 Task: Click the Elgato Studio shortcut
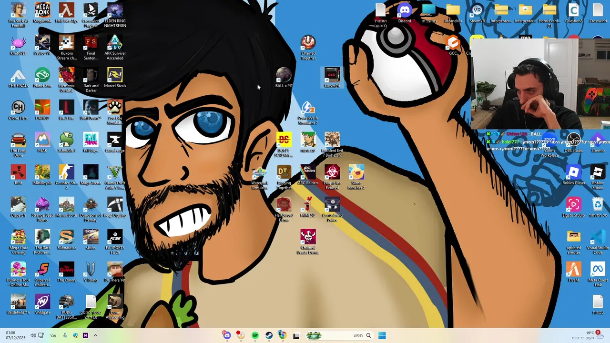[574, 207]
